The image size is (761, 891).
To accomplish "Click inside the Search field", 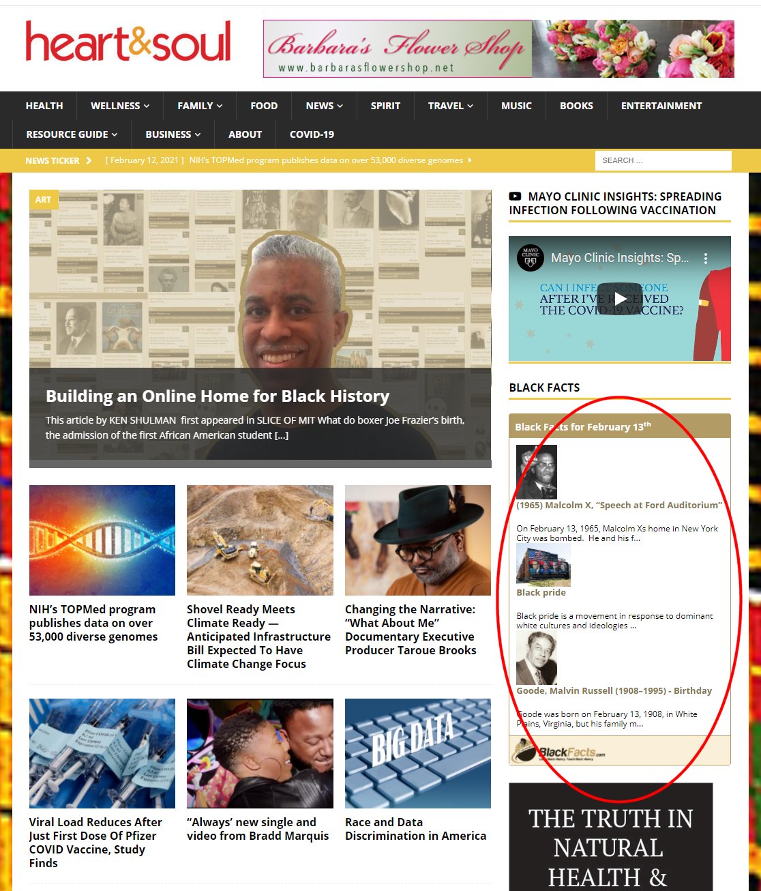I will pos(662,160).
